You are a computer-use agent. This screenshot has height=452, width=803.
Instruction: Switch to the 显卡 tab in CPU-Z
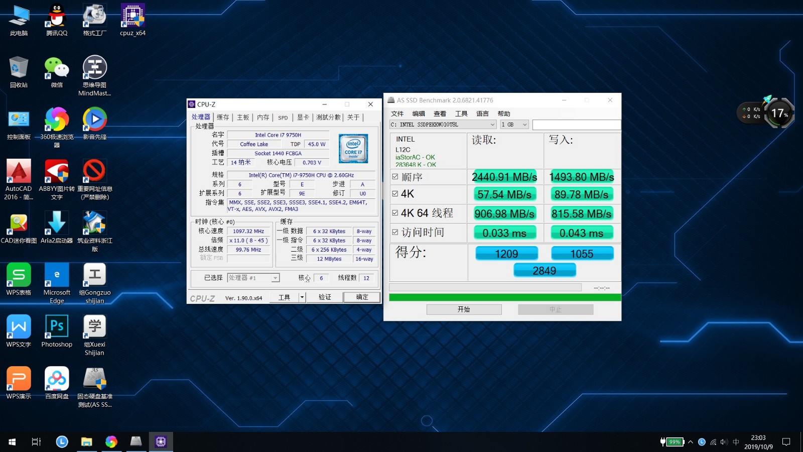pyautogui.click(x=303, y=118)
